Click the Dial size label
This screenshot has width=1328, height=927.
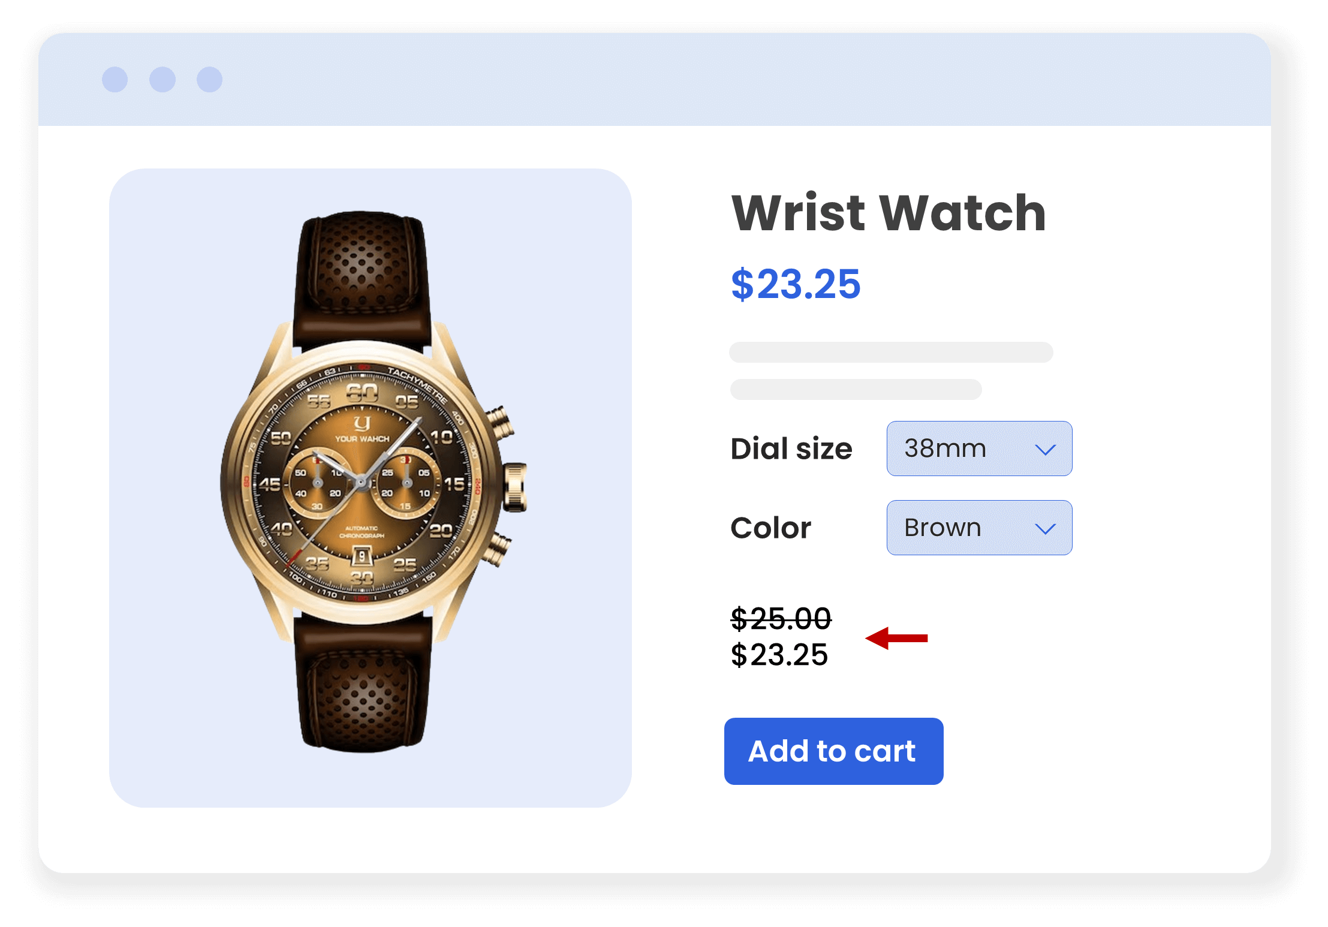click(x=791, y=449)
